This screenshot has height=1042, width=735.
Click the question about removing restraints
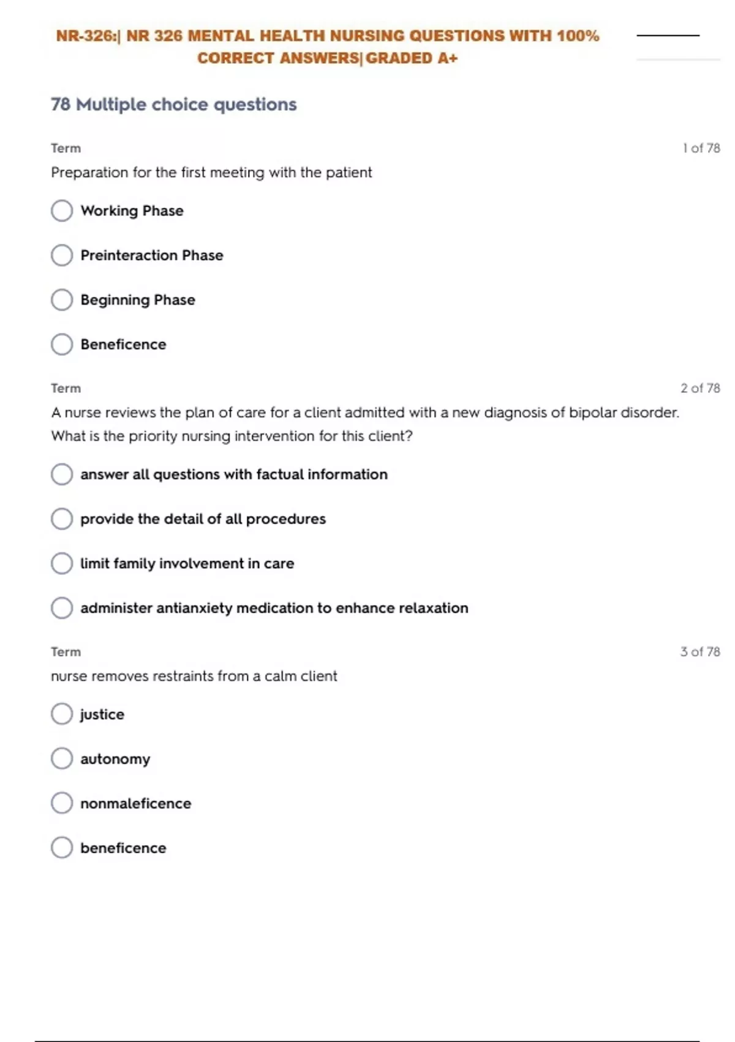(194, 676)
